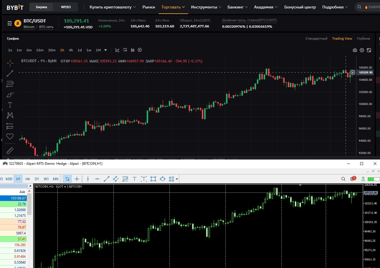Image resolution: width=380 pixels, height=268 pixels.
Task: Open the Инструменты dropdown menu
Action: point(206,7)
